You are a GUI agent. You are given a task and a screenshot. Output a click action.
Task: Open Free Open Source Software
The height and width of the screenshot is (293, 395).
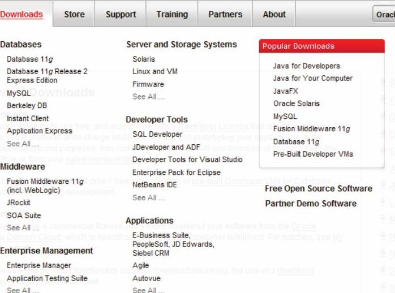(319, 188)
